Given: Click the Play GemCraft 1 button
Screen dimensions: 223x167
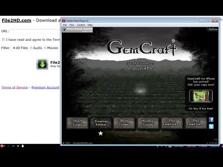Looking at the screenshot, I should point(196,123).
